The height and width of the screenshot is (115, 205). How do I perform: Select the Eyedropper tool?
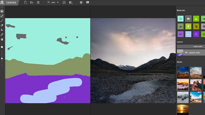(x=2, y=35)
